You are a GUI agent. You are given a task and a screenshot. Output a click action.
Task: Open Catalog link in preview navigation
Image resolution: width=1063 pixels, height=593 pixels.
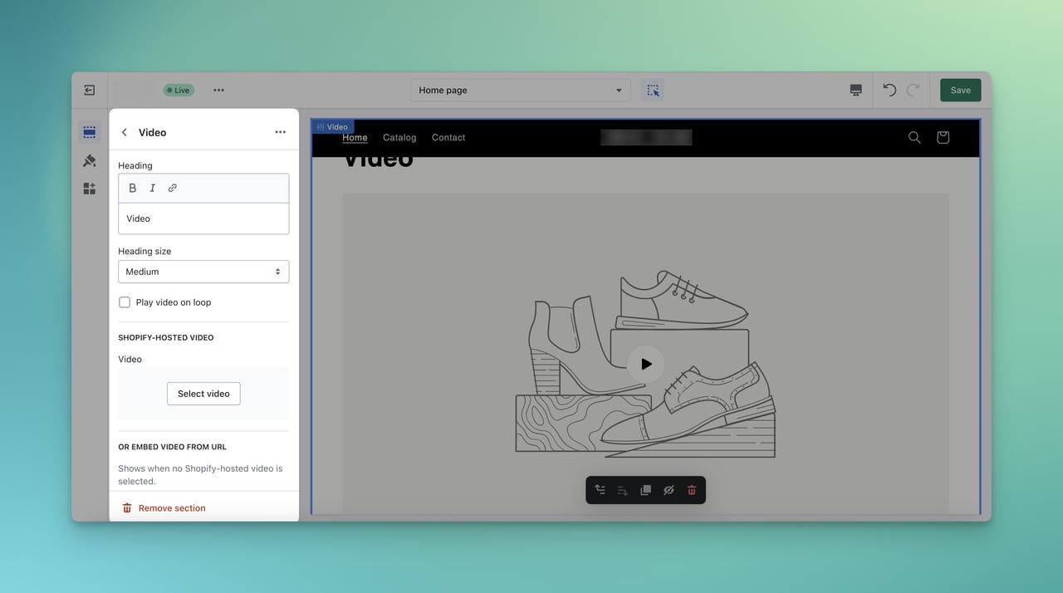(399, 138)
